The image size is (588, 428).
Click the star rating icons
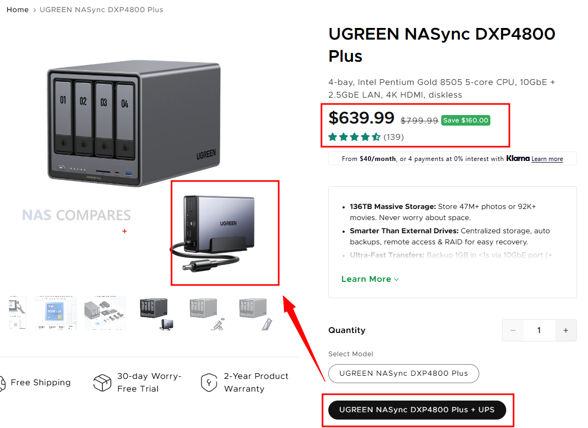coord(354,137)
